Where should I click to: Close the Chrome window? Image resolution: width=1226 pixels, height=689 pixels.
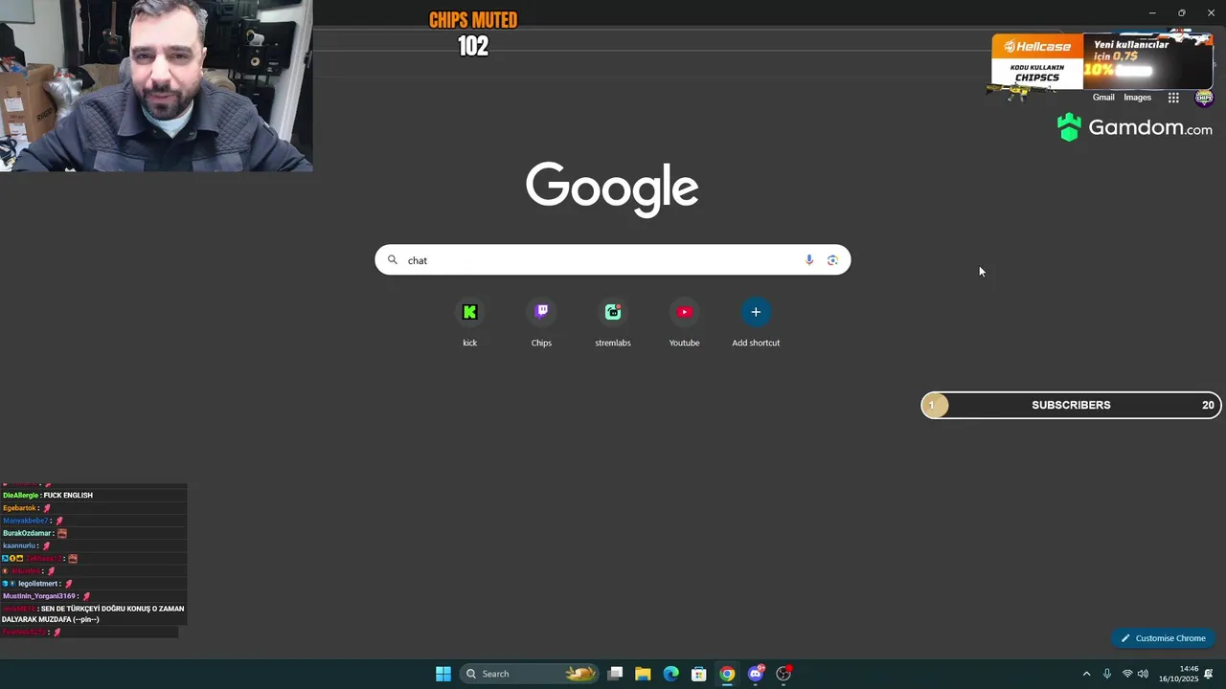[x=1211, y=12]
